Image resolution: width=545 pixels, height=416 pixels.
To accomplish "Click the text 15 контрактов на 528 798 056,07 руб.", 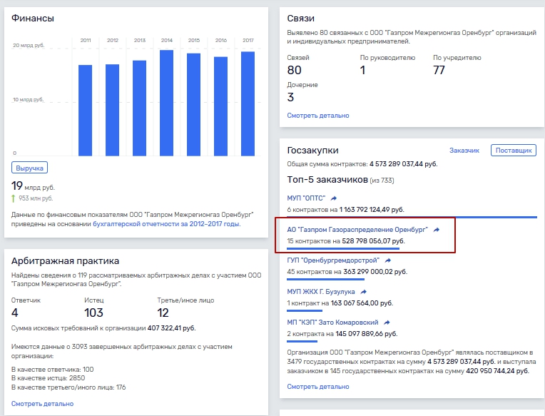I will click(346, 241).
